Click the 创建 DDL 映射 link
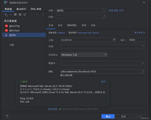 [116, 11]
